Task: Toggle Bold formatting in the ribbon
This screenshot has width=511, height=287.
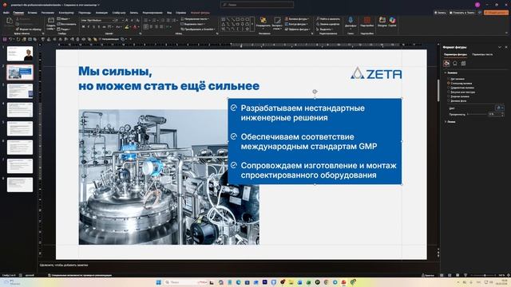Action: [83, 27]
